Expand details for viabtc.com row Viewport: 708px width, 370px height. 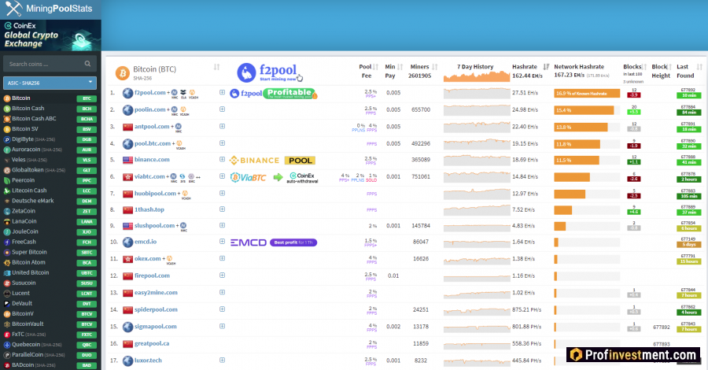[x=222, y=176]
